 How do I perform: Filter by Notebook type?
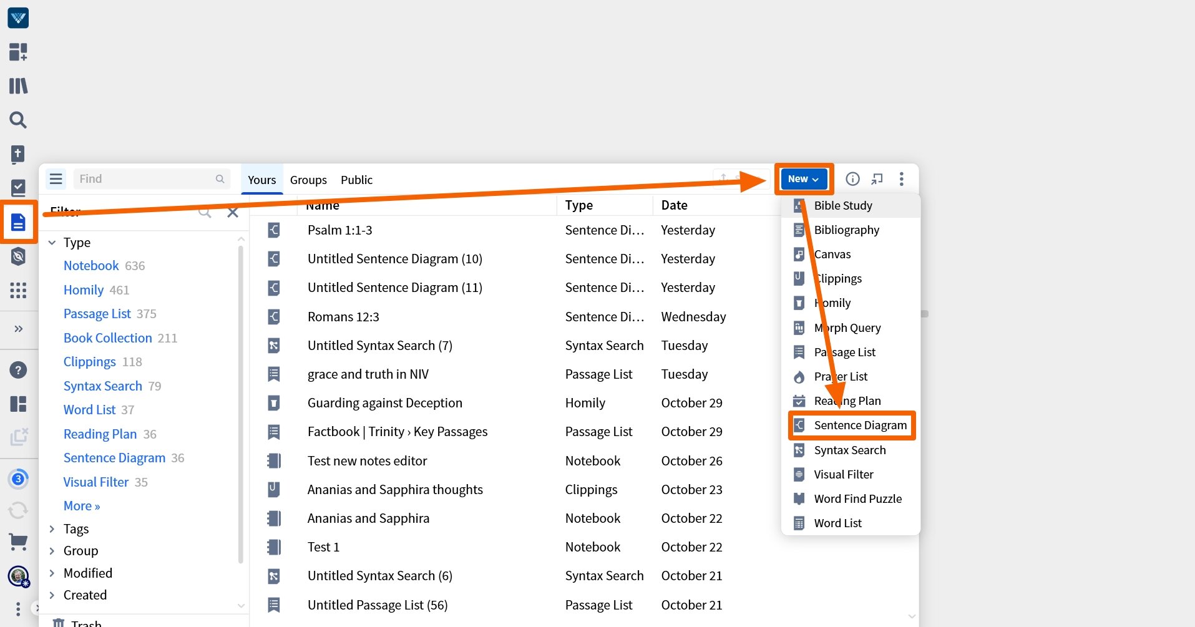pyautogui.click(x=91, y=266)
